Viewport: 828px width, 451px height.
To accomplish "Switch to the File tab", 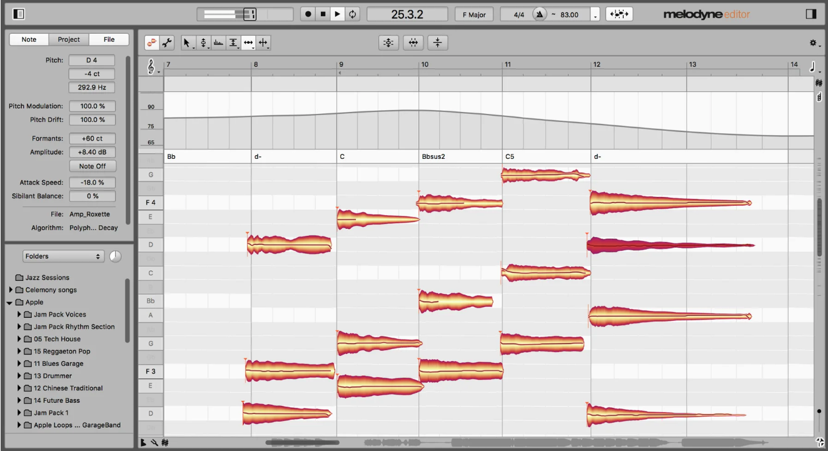I will (109, 39).
